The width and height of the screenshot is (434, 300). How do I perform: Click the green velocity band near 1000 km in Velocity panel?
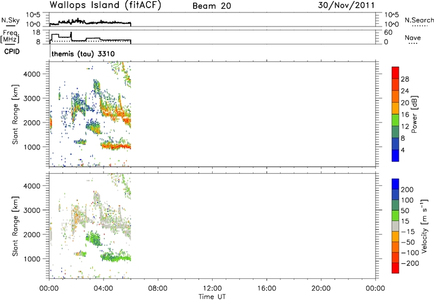click(x=116, y=258)
